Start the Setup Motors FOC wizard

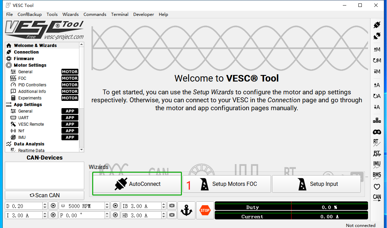click(x=227, y=184)
